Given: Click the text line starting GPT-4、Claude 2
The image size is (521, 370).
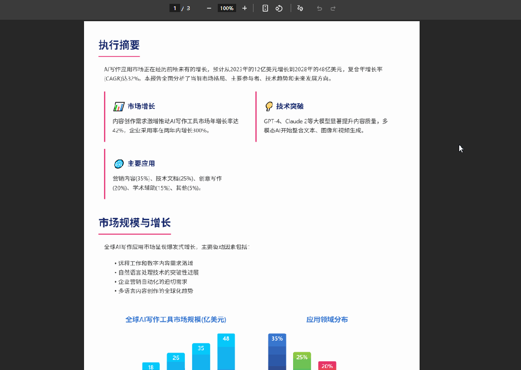Looking at the screenshot, I should click(x=326, y=121).
